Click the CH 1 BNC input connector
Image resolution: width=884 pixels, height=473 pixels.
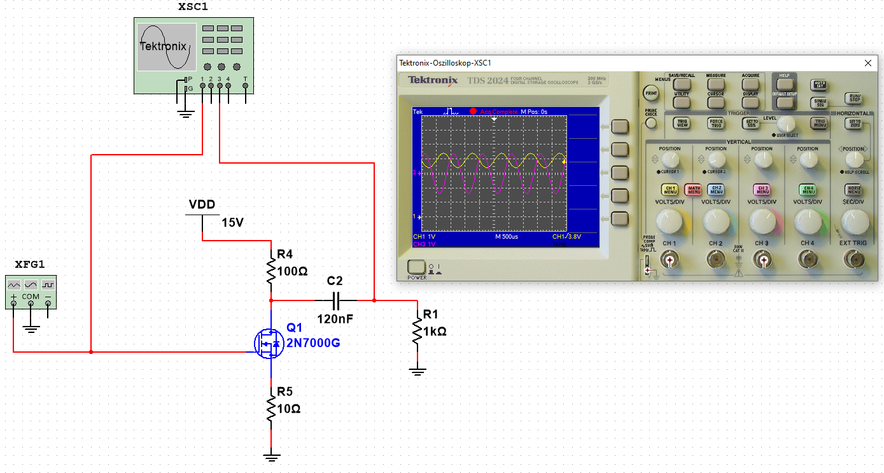[x=670, y=260]
